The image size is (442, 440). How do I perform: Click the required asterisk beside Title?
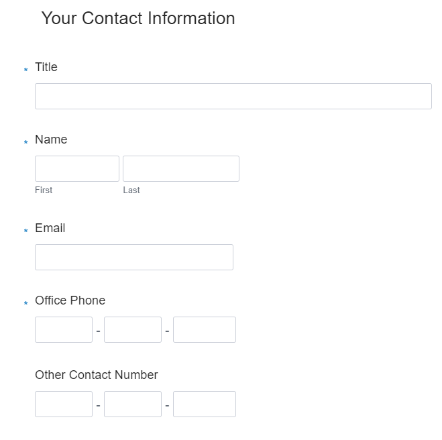click(26, 70)
